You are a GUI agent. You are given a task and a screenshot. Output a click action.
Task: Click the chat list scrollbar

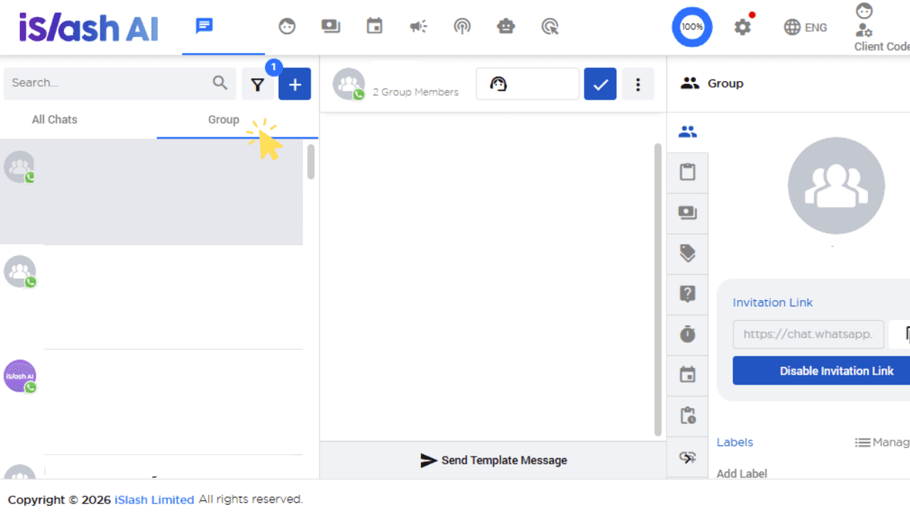tap(311, 162)
